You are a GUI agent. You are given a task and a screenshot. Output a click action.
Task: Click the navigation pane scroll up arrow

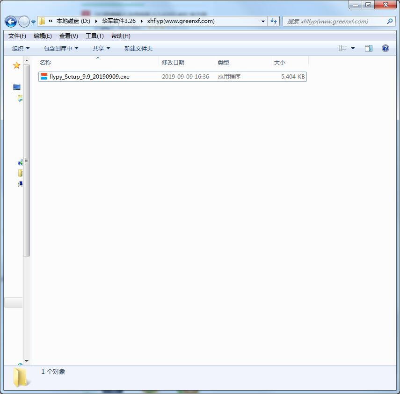coord(27,60)
